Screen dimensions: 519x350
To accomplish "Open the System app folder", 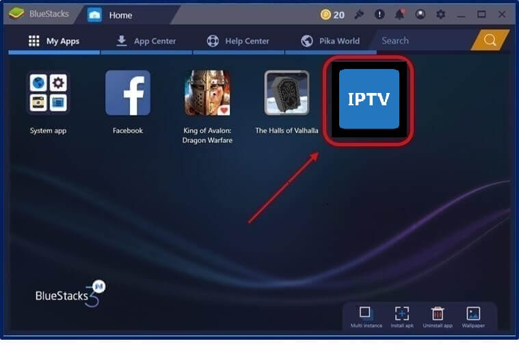I will point(49,93).
